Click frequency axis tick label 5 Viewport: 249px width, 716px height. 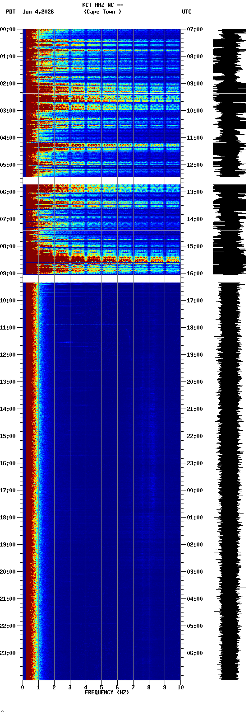(101, 688)
